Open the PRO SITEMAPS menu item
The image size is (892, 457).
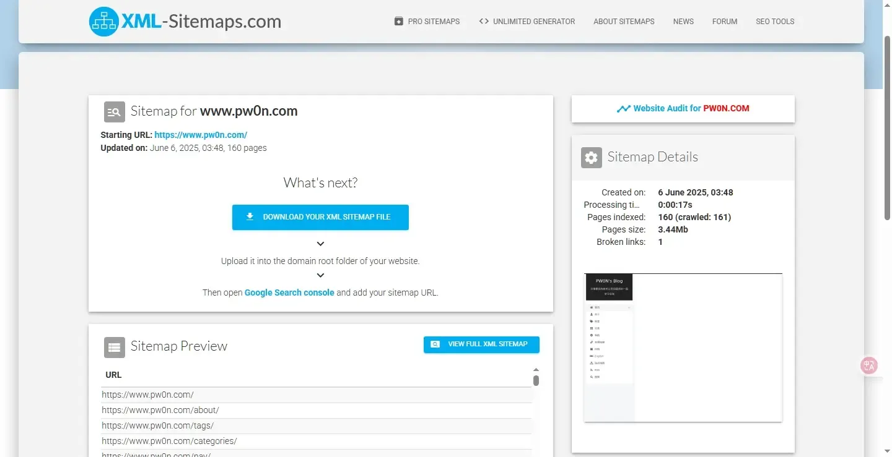click(x=427, y=21)
